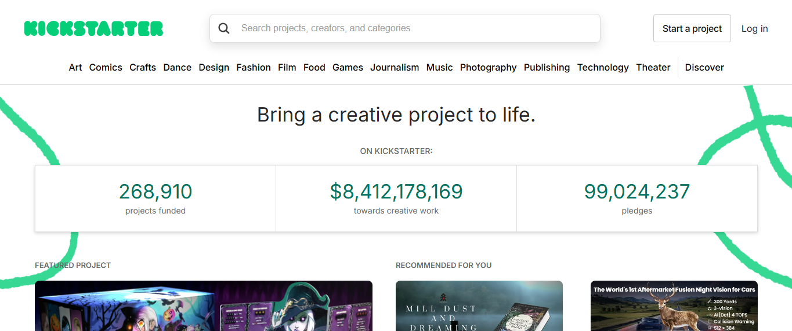Open the Fashion category

[254, 67]
